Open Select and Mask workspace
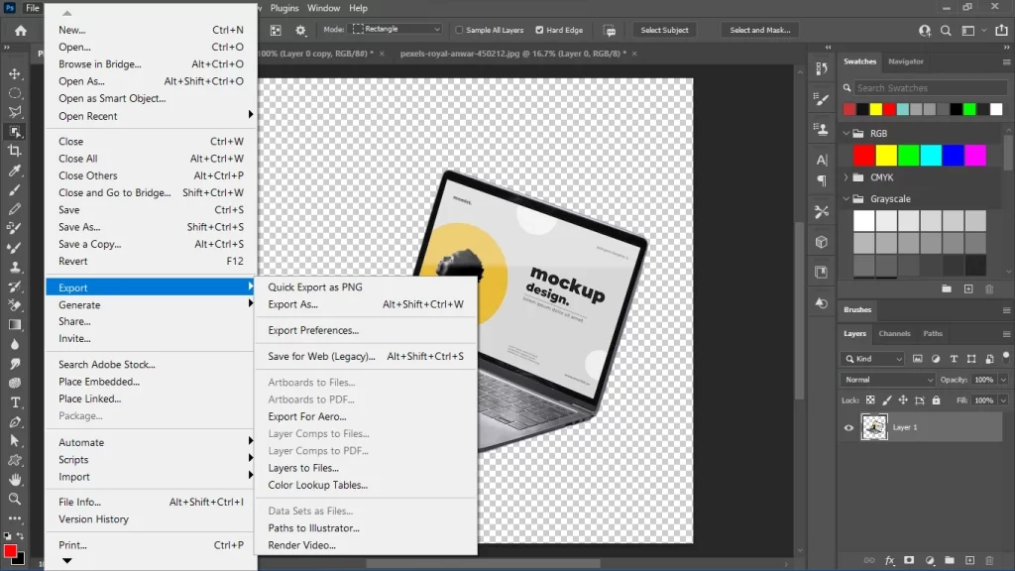The image size is (1015, 571). point(759,30)
